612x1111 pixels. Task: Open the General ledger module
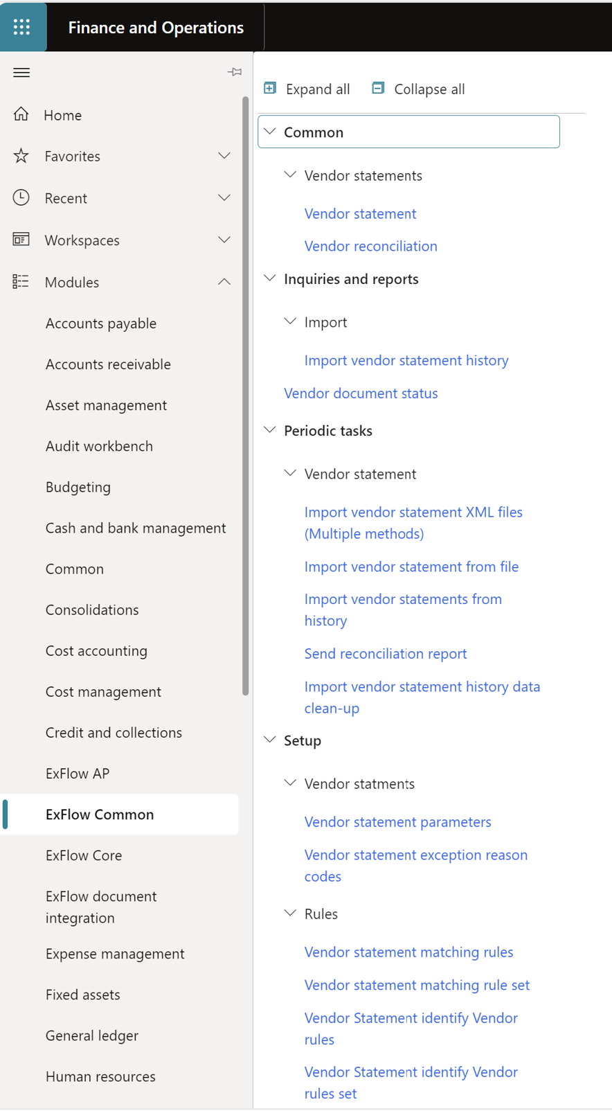(x=92, y=1036)
